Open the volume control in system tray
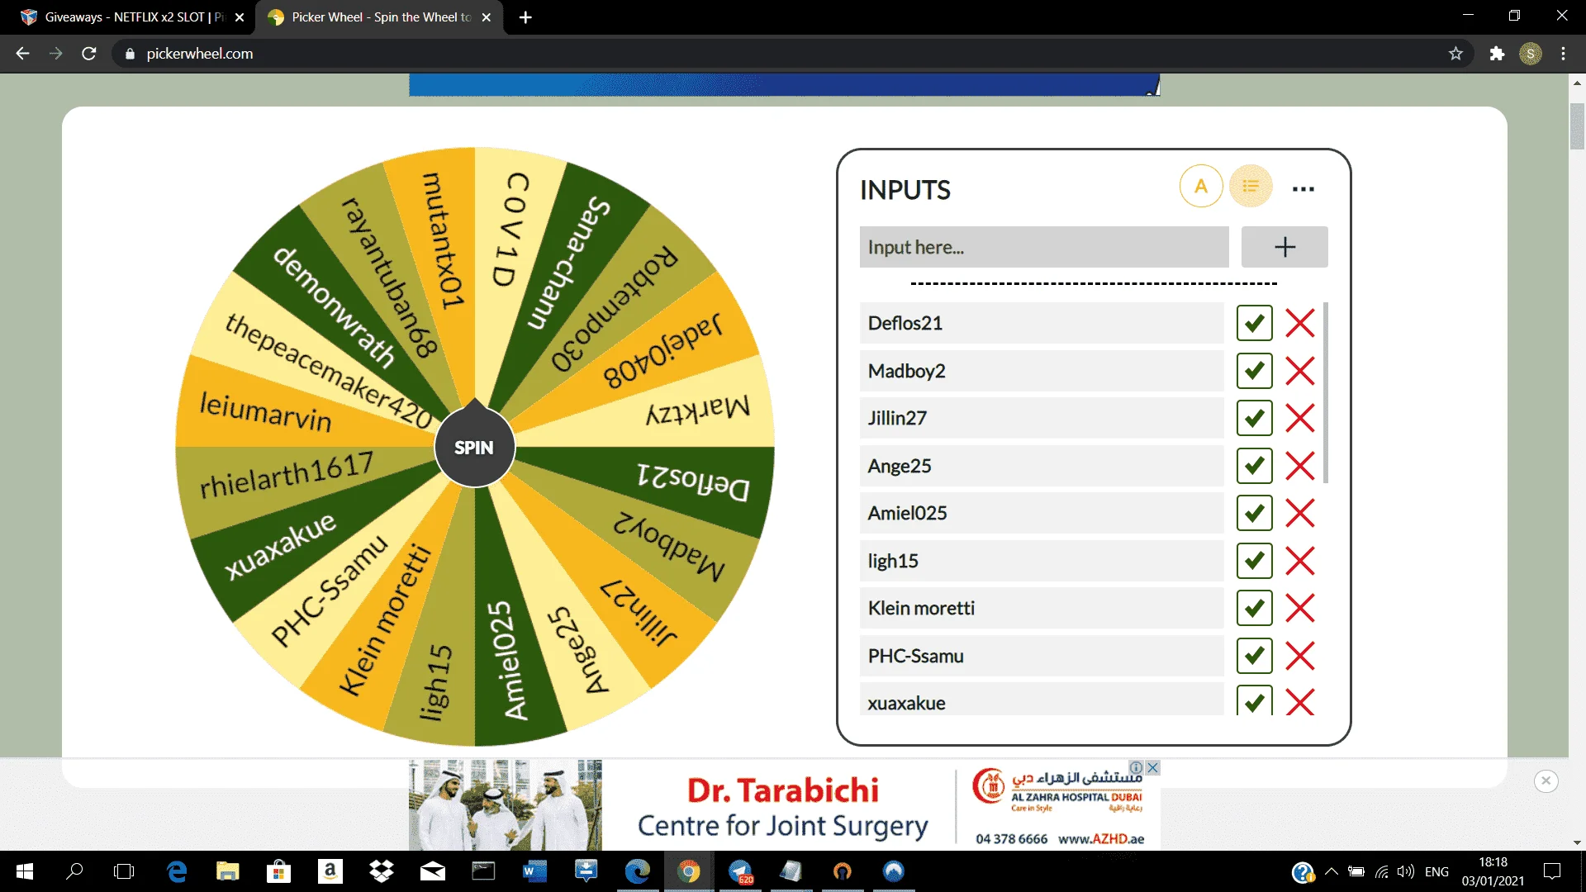The image size is (1586, 892). (x=1405, y=871)
